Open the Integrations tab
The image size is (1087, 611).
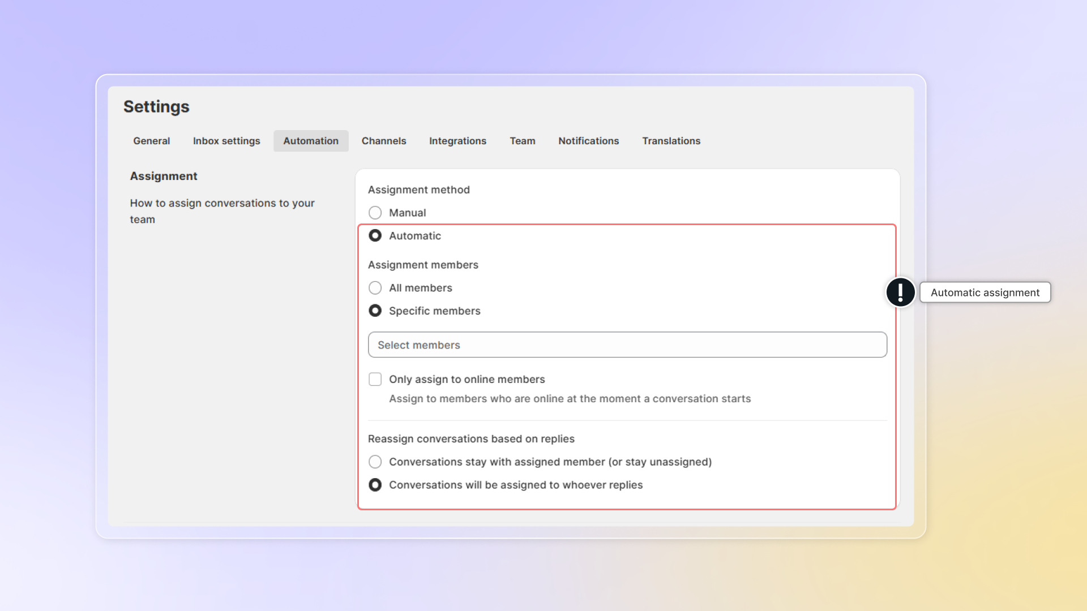click(457, 141)
